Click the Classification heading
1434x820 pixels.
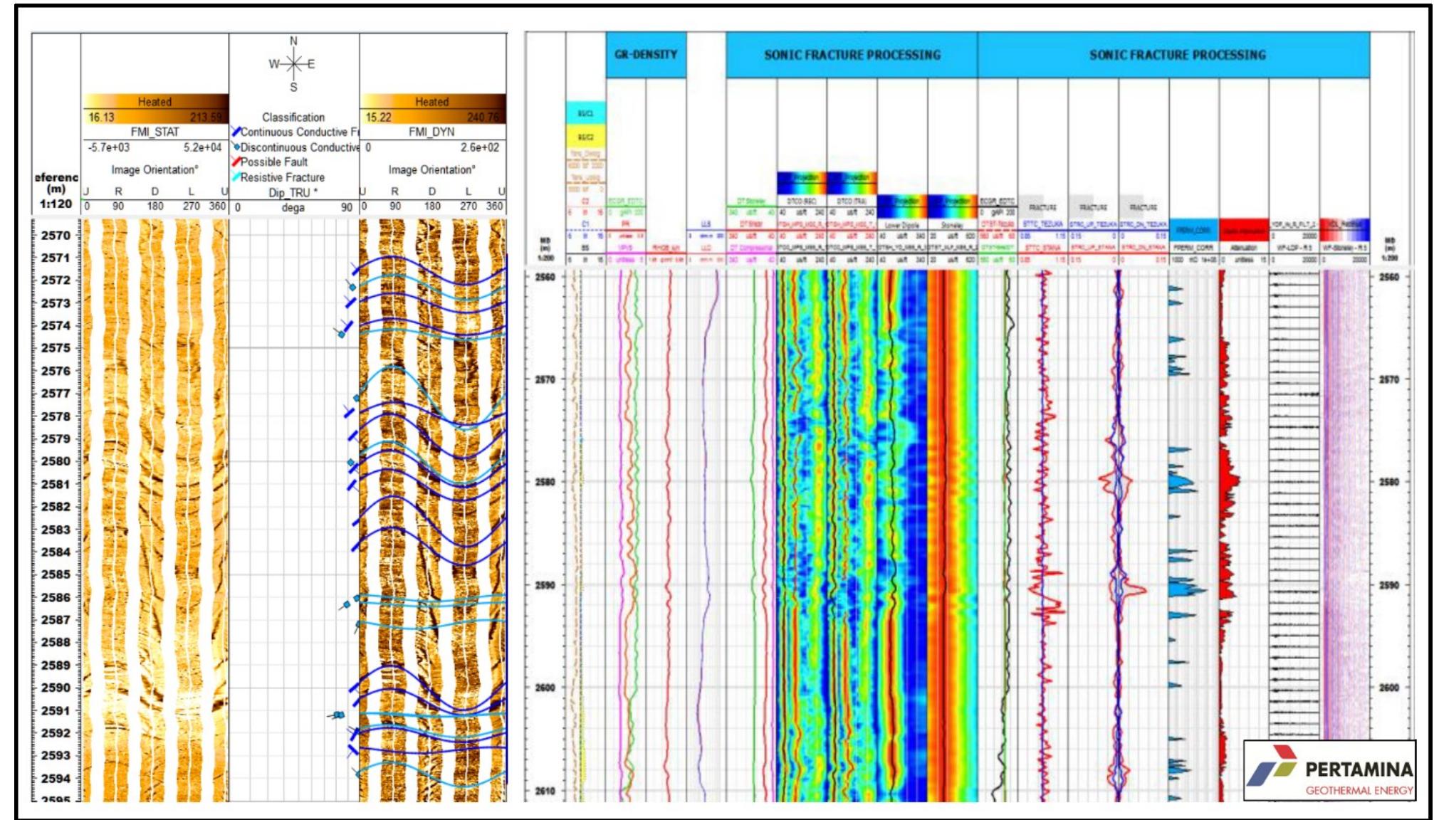pyautogui.click(x=293, y=117)
